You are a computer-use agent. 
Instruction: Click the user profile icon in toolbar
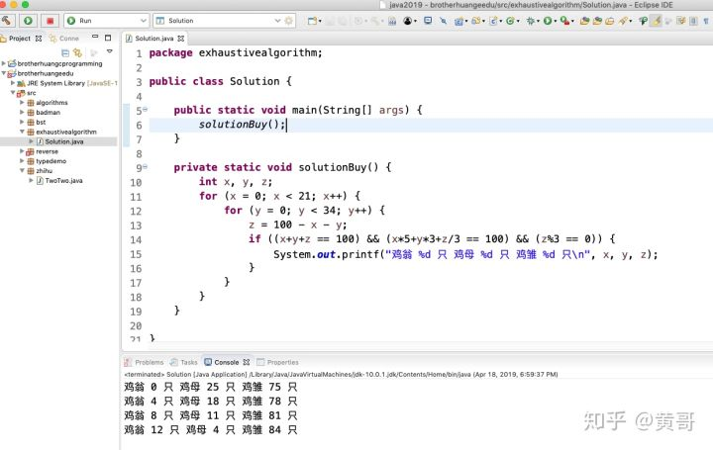(408, 21)
